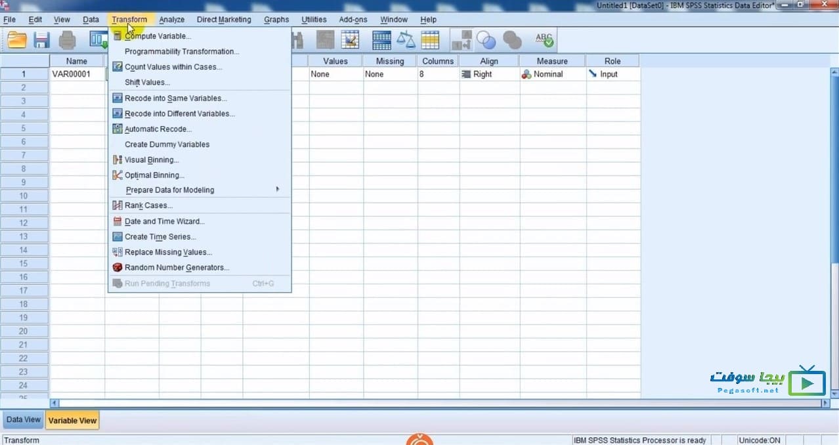Image resolution: width=839 pixels, height=445 pixels.
Task: Click the Measure column header
Action: (552, 61)
